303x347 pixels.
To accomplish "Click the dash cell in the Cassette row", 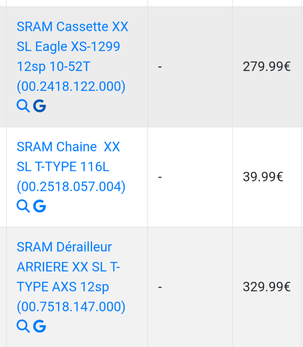I will (x=160, y=67).
